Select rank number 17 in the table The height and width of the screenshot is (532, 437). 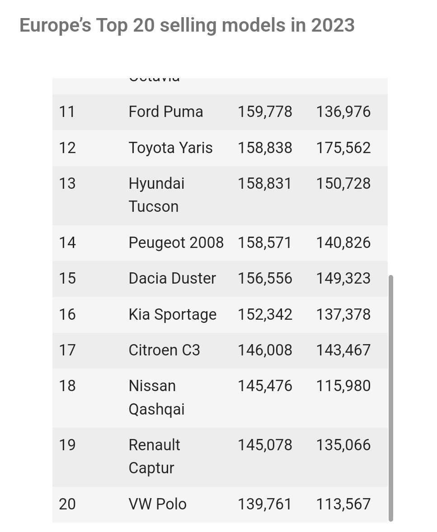[x=67, y=350]
